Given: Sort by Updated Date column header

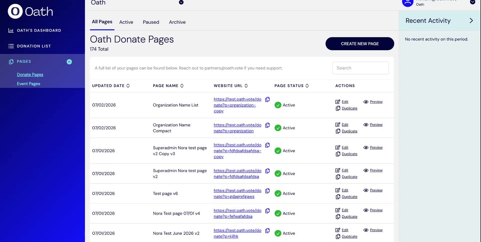Looking at the screenshot, I should [x=111, y=86].
